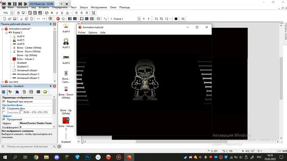
Task: Open Google Chrome from taskbar
Action: [x=36, y=157]
